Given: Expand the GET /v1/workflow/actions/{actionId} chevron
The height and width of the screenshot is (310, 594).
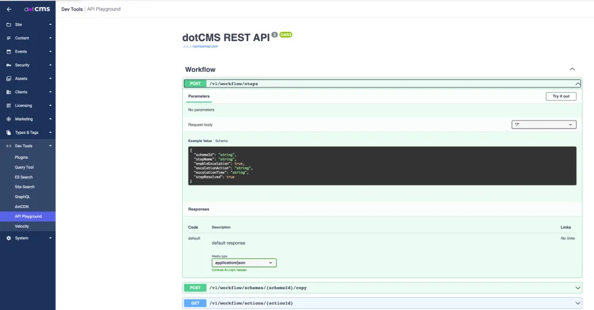Looking at the screenshot, I should click(577, 303).
